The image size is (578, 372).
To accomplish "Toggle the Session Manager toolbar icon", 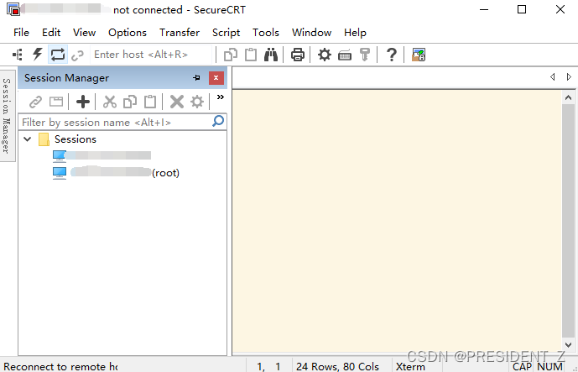I will pyautogui.click(x=18, y=55).
